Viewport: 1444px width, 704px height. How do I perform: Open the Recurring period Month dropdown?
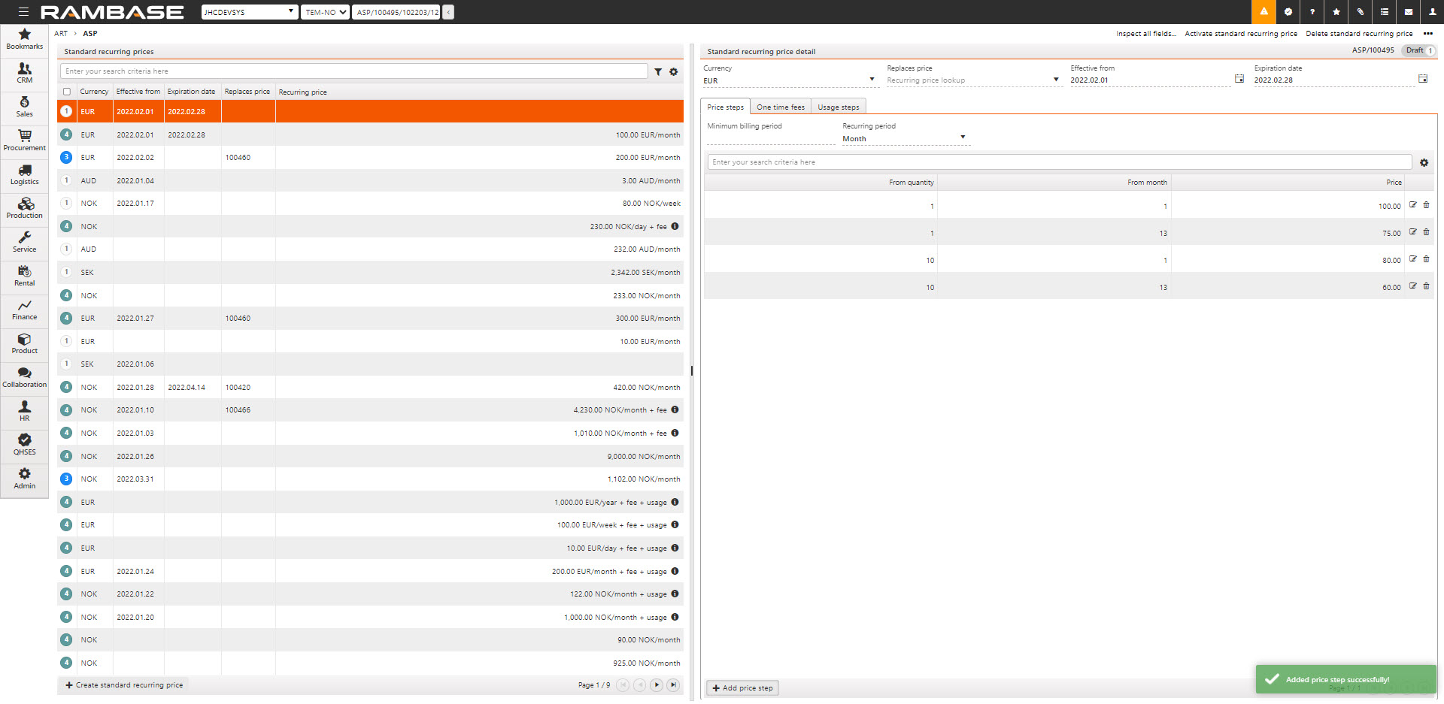tap(963, 137)
